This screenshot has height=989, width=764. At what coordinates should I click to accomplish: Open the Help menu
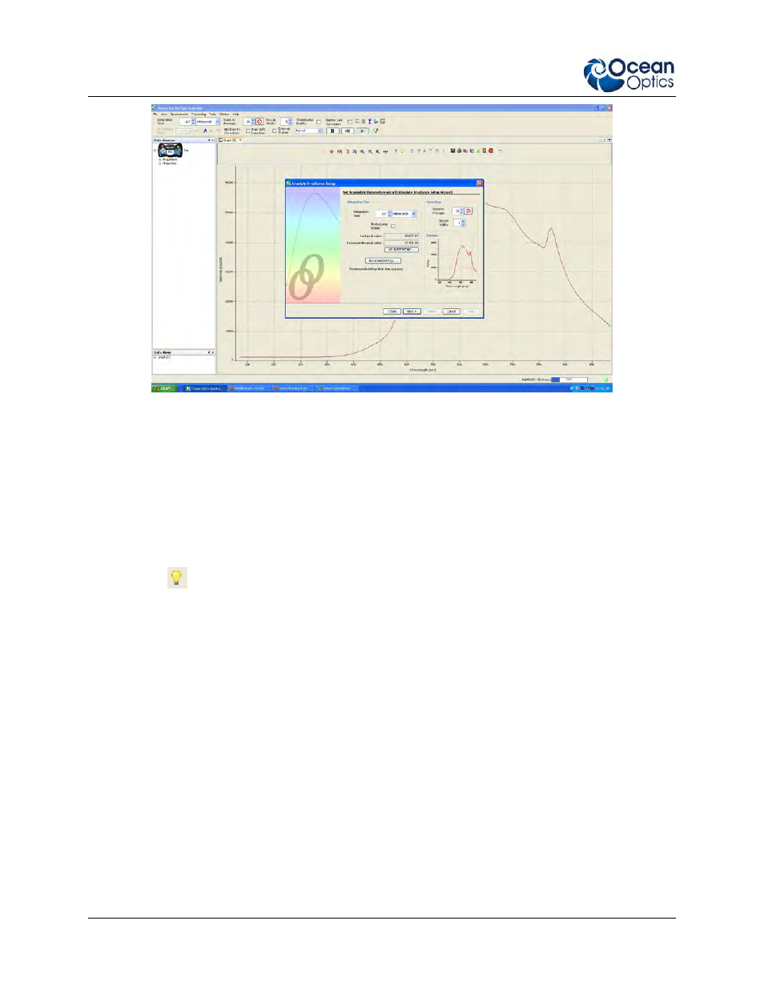point(236,115)
